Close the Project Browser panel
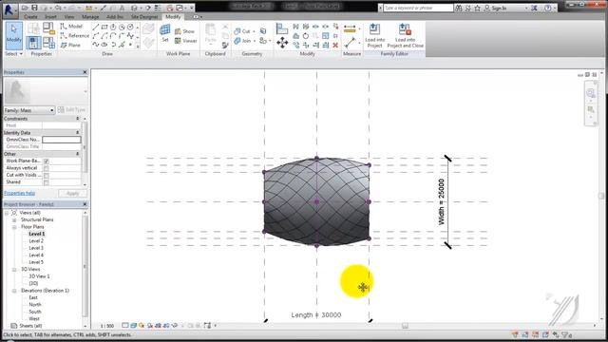This screenshot has height=342, width=608. click(x=85, y=204)
